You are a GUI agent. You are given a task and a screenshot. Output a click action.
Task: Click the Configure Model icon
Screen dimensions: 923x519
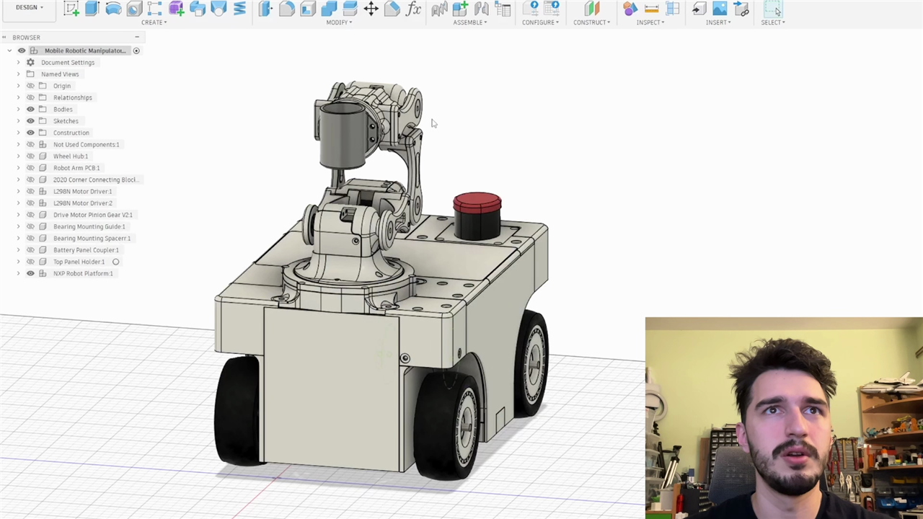(x=530, y=9)
